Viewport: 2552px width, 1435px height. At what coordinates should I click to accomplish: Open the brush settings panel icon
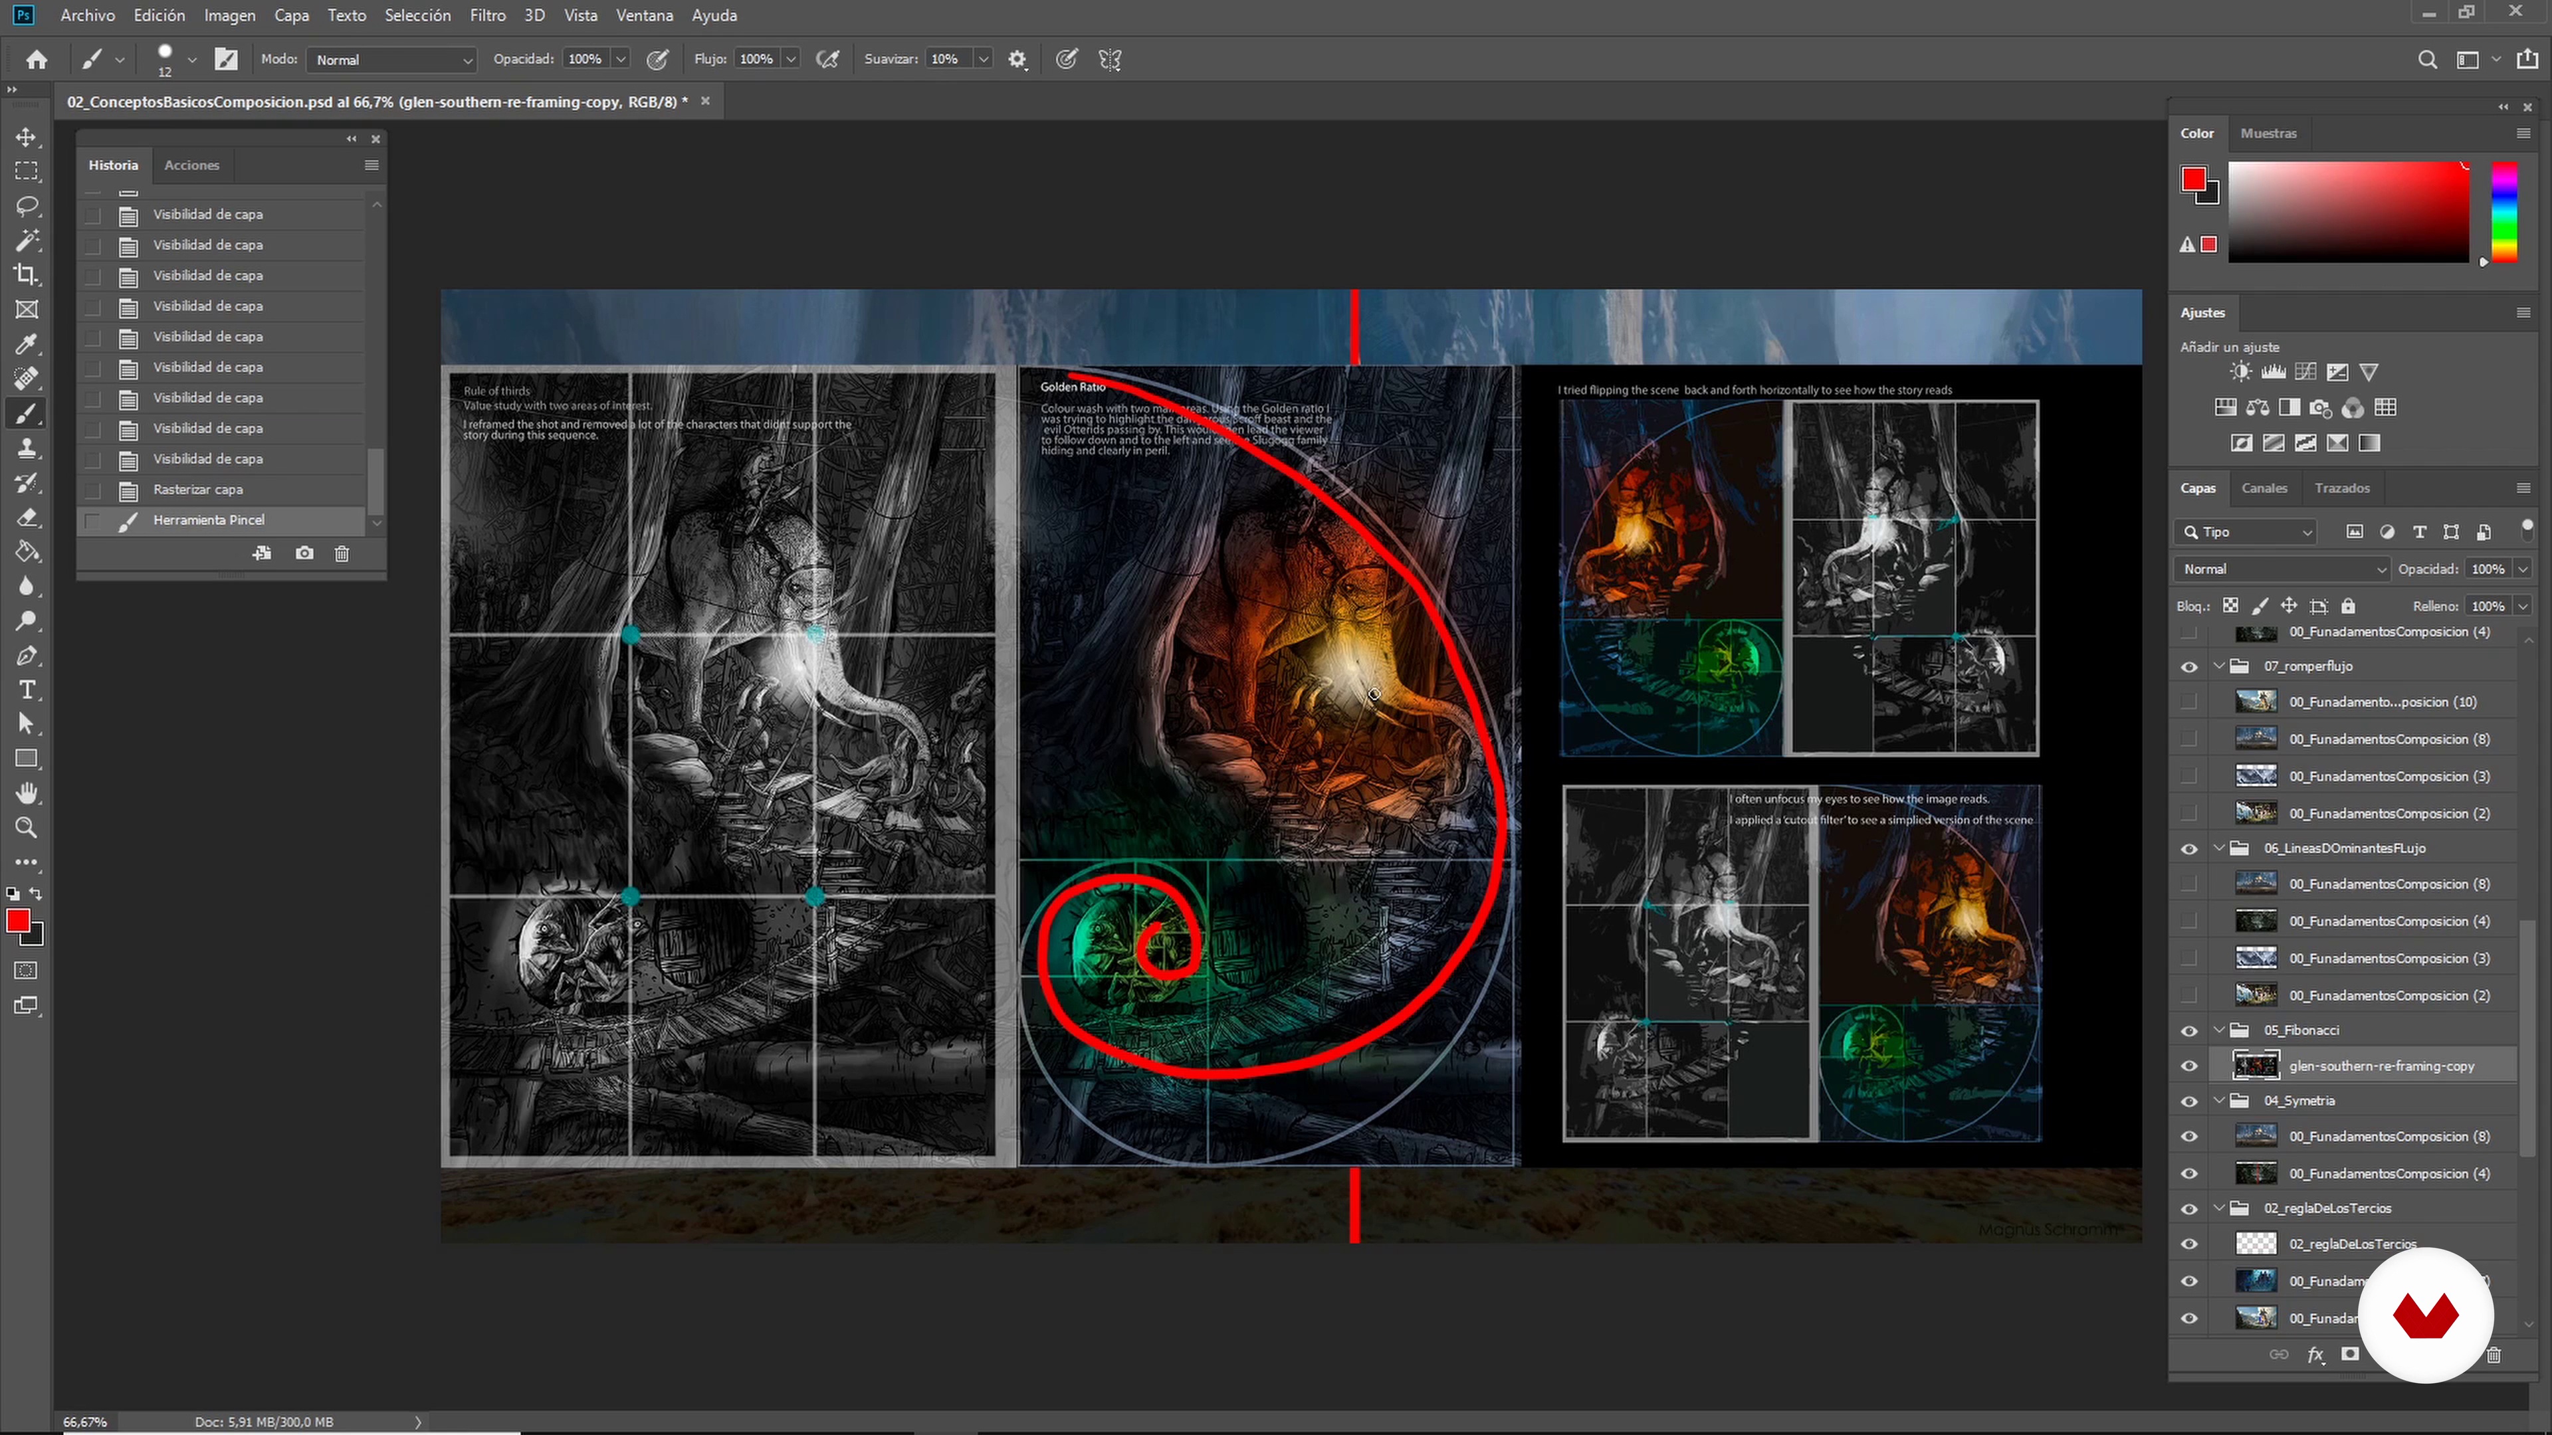click(x=226, y=59)
